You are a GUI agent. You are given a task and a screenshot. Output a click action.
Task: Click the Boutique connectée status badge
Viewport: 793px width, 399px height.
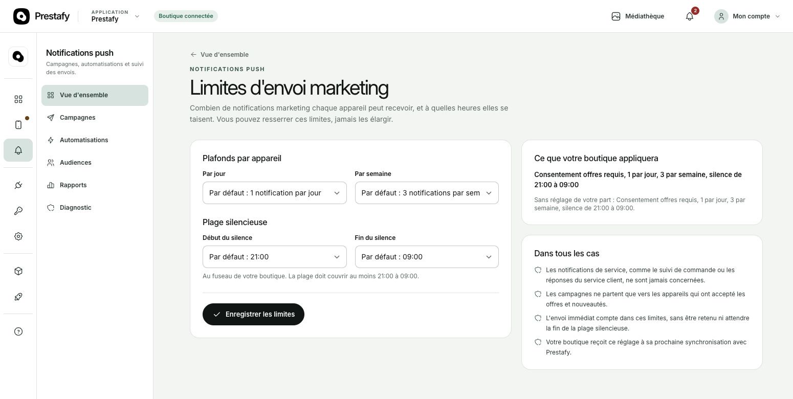pos(186,16)
